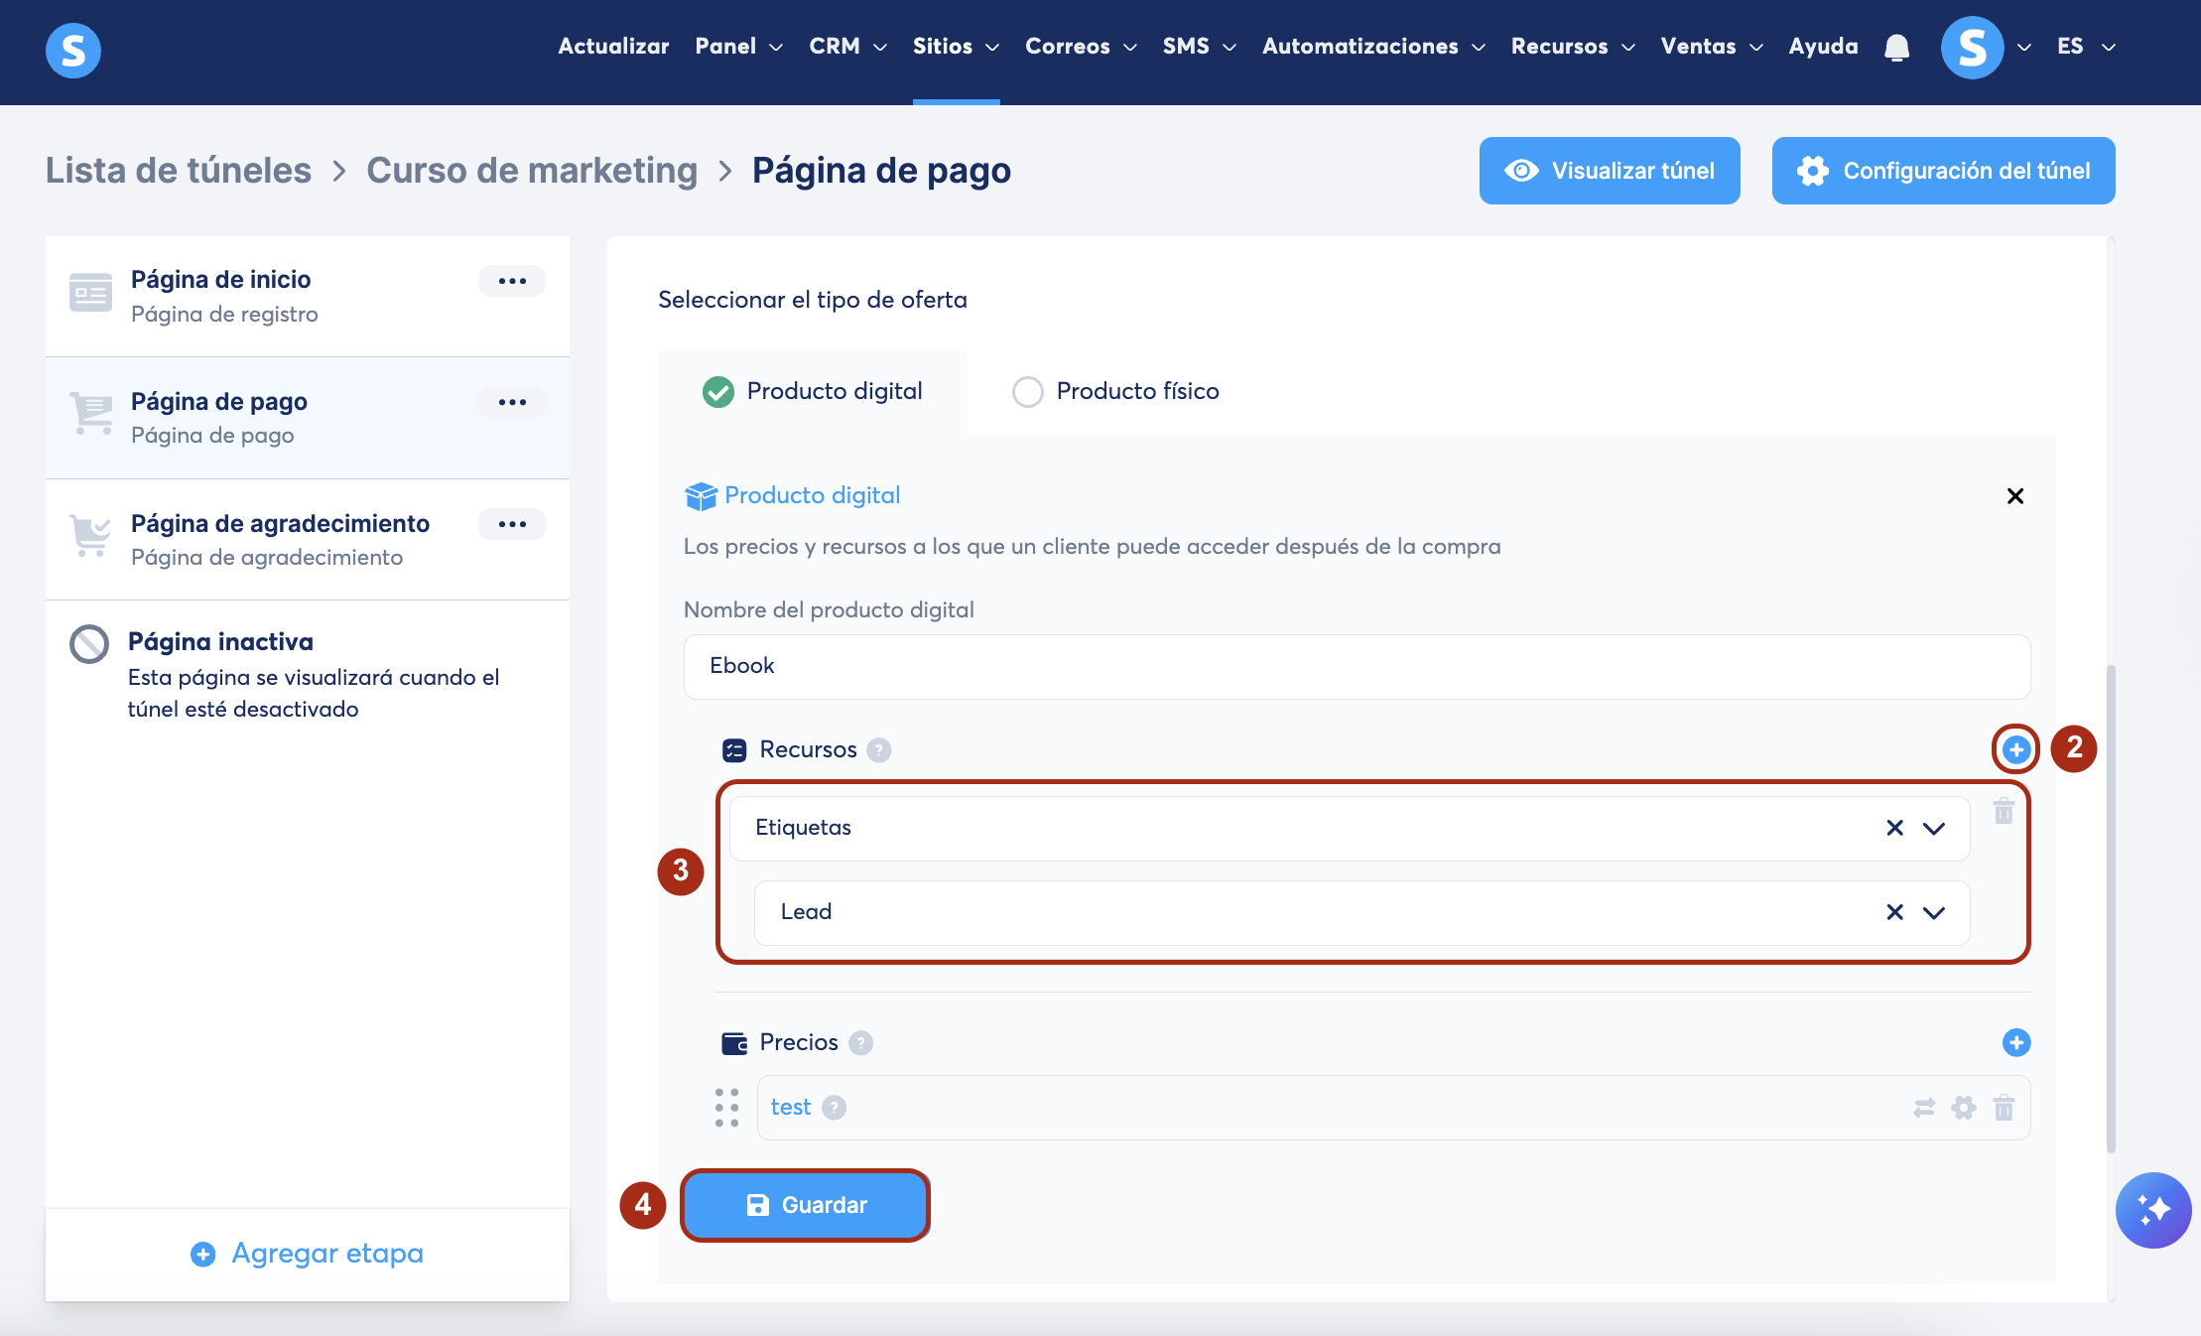Add a new price with plus icon

2015,1042
